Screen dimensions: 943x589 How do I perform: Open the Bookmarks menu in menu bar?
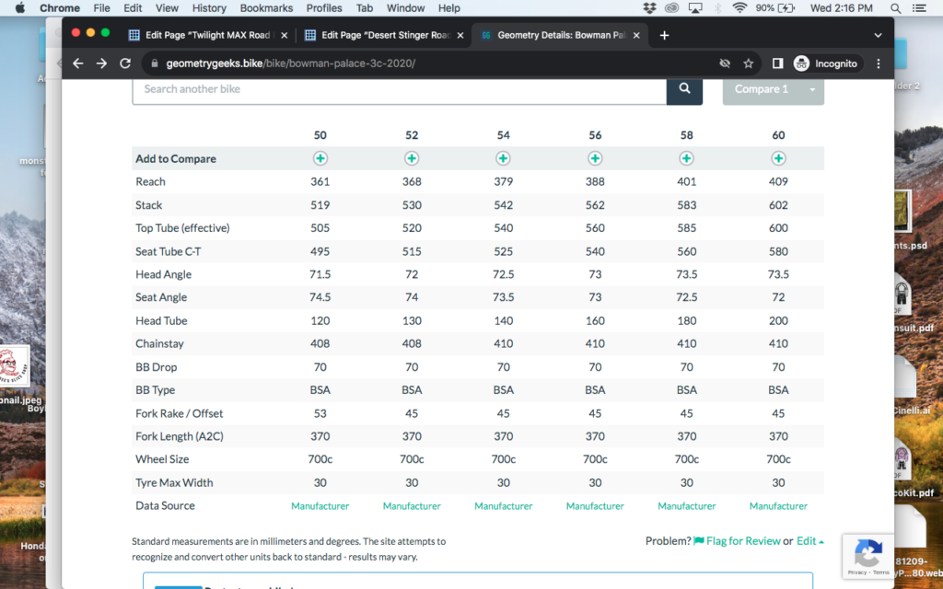[x=266, y=8]
